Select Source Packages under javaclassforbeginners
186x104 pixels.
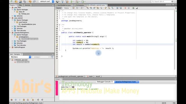(22, 35)
